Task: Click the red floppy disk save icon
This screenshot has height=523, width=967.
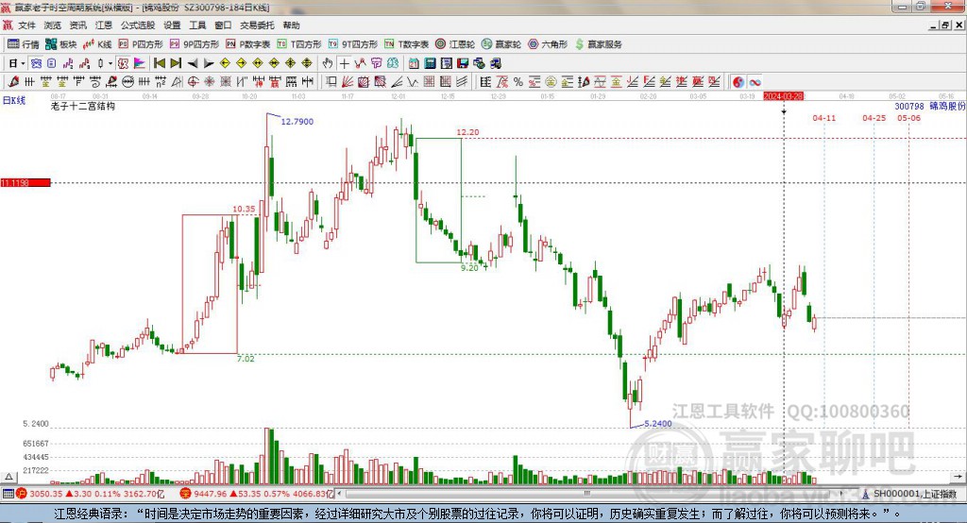Action: tap(463, 63)
